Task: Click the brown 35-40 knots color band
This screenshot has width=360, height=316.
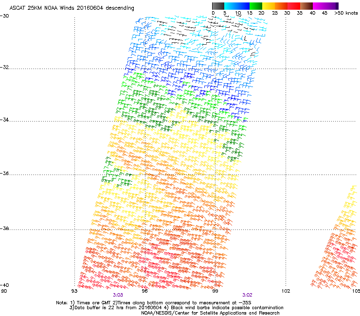Action: (306, 6)
